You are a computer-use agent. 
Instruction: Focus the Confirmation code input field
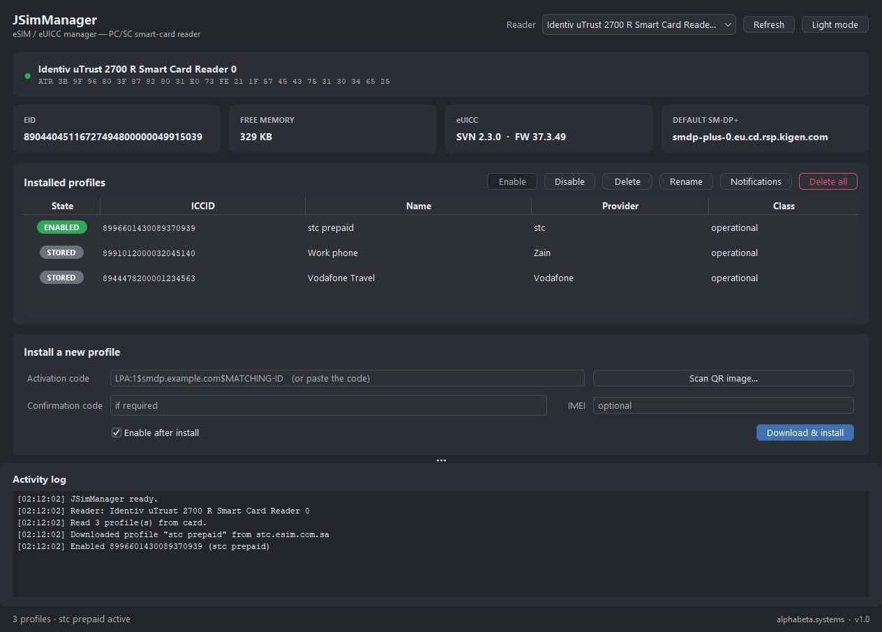[x=329, y=405]
